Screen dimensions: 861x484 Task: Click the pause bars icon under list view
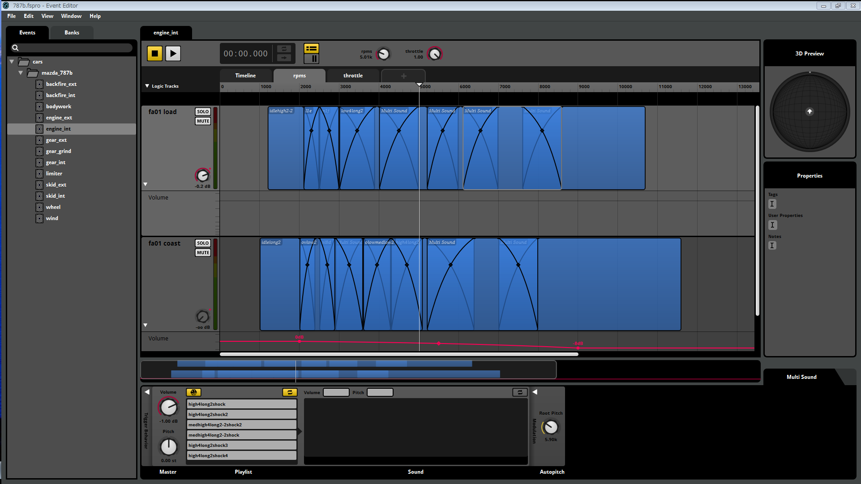(314, 59)
